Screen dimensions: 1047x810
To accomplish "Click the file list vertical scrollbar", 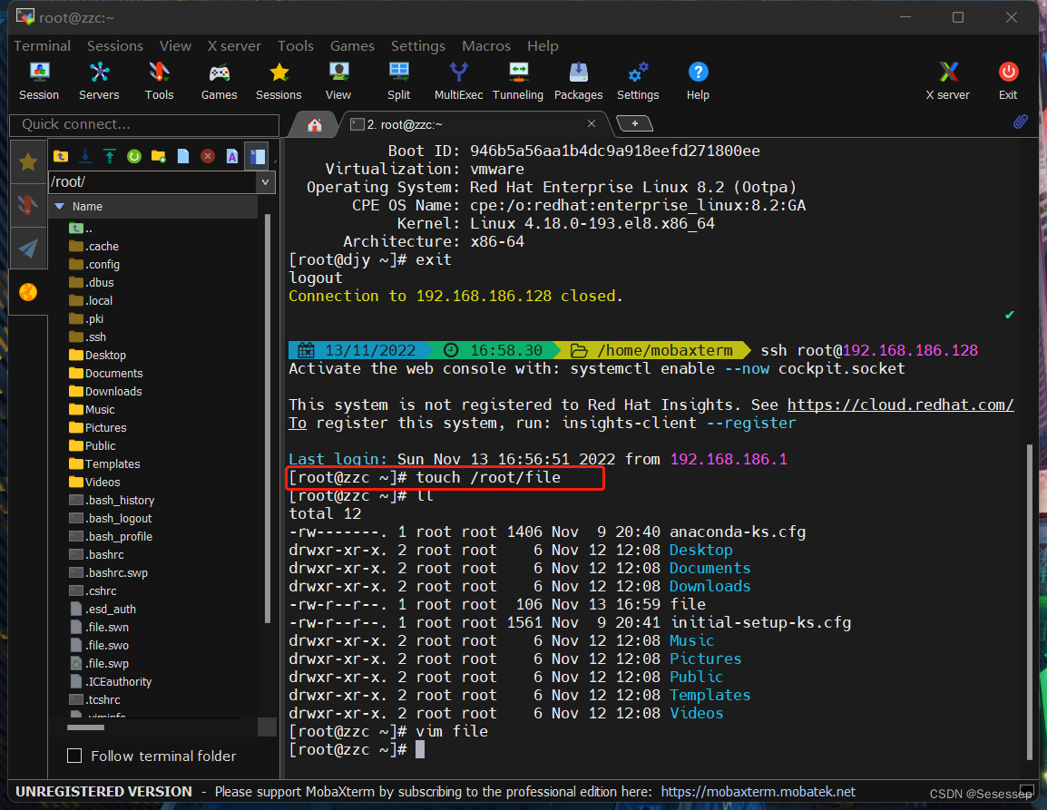I will tap(268, 418).
